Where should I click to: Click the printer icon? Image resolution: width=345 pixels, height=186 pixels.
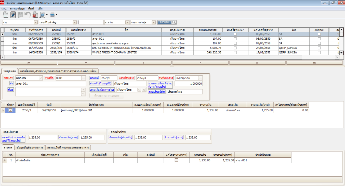tap(52, 14)
